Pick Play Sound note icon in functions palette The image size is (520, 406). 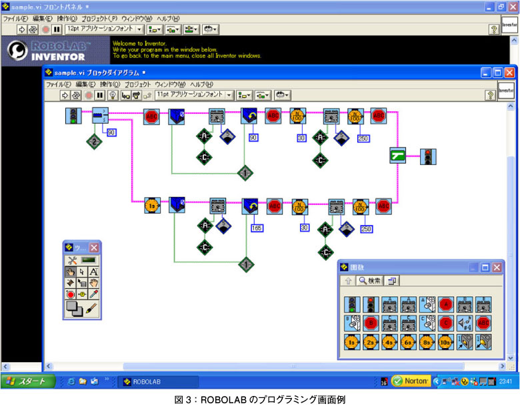[465, 323]
